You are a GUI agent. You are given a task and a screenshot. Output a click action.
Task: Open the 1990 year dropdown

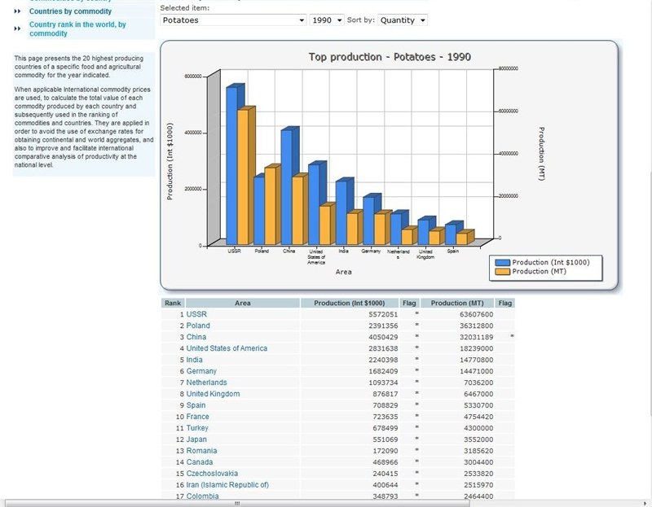[x=327, y=20]
